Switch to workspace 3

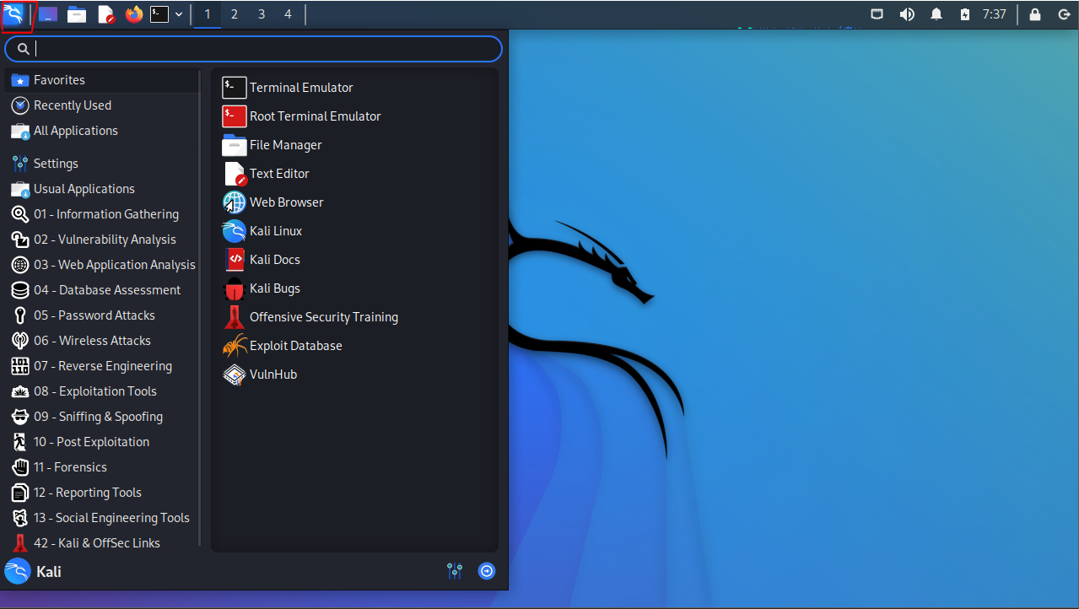[x=261, y=14]
